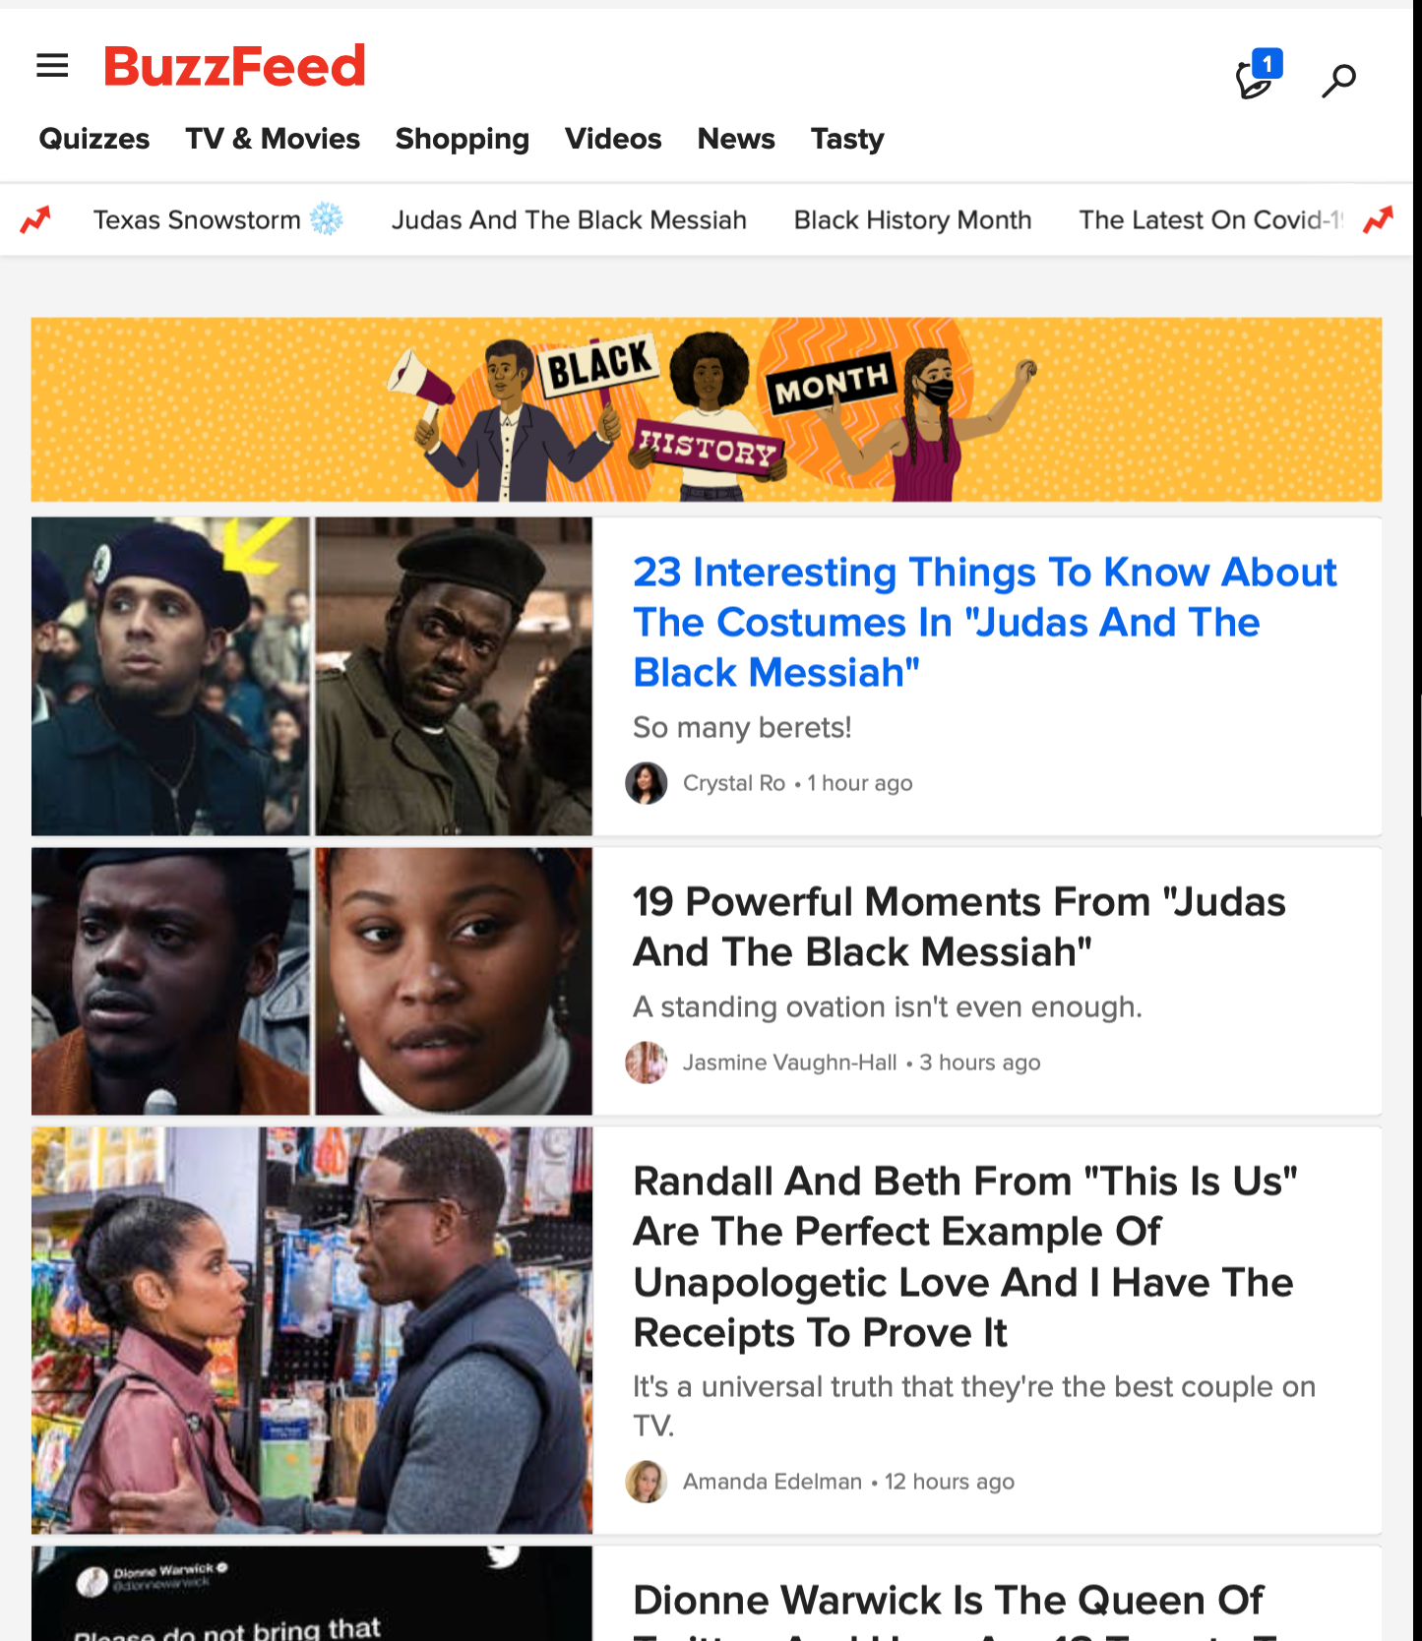Click Crystal Ro's author avatar
Viewport: 1422px width, 1641px height.
(x=647, y=783)
